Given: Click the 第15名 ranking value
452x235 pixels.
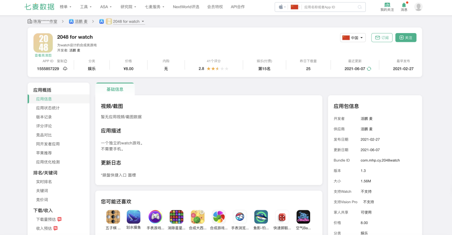Looking at the screenshot, I should (x=264, y=69).
